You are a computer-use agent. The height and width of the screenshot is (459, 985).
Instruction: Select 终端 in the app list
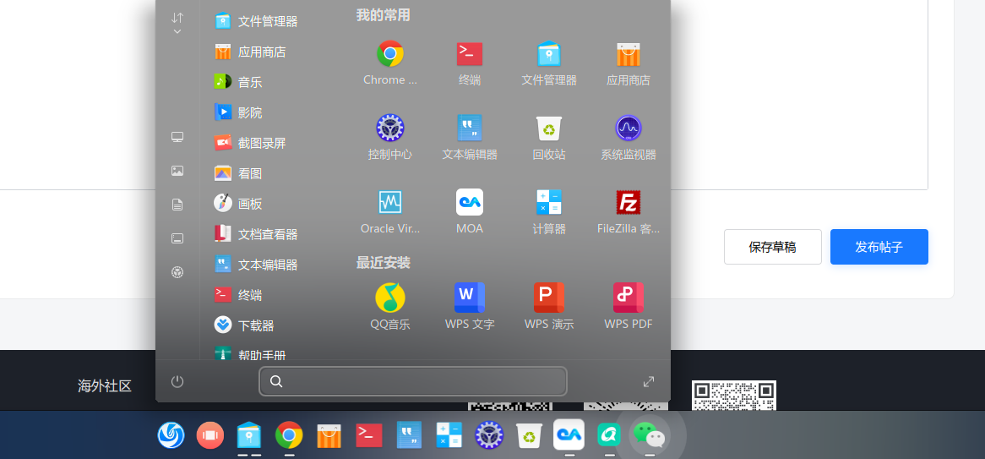click(238, 295)
